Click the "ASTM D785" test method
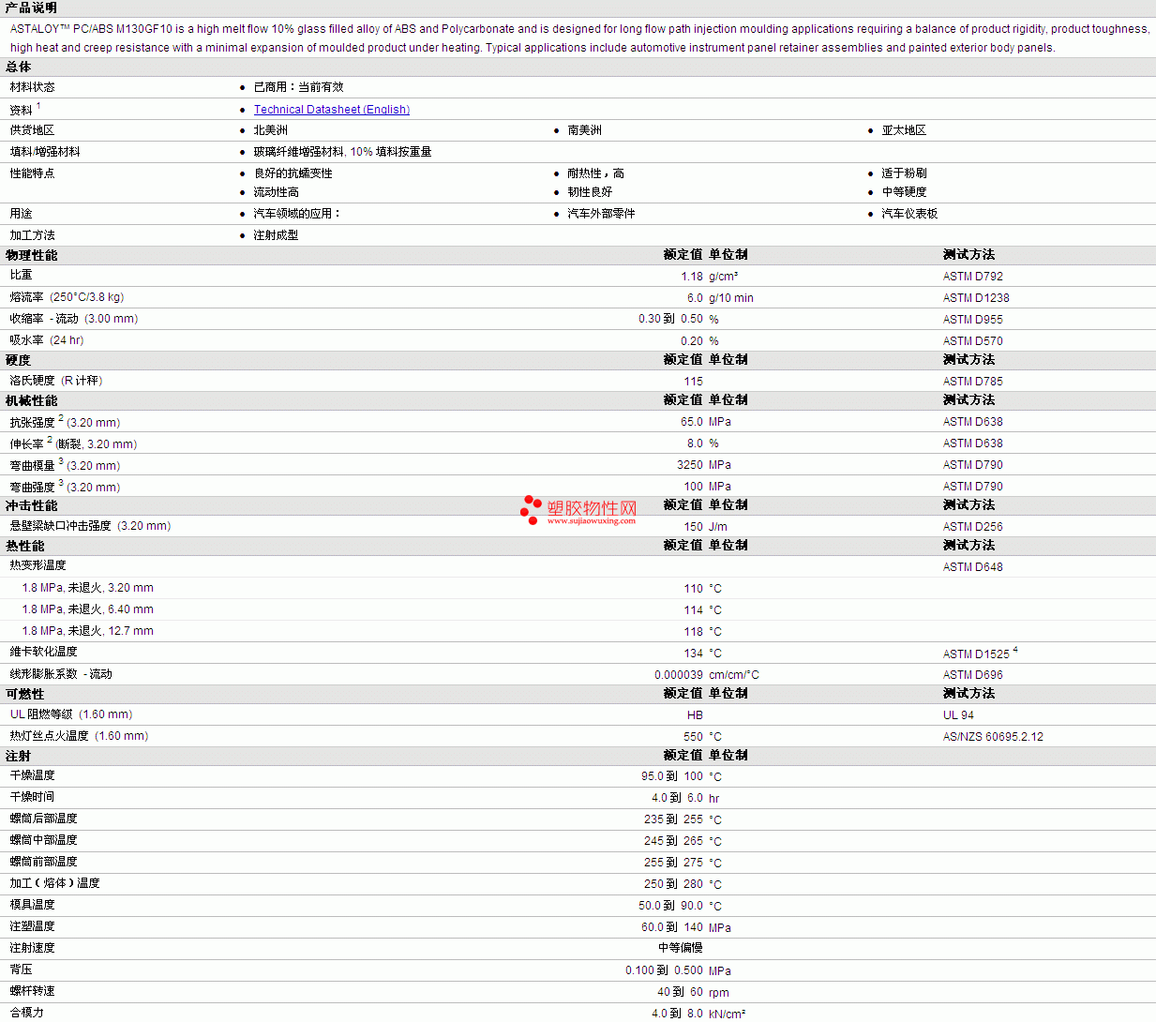Image resolution: width=1156 pixels, height=1022 pixels. (x=973, y=382)
